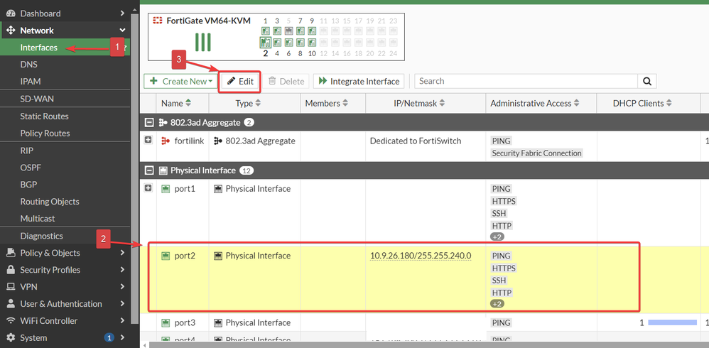Sort by IP/Netmask column
Screen dimensions: 709x348
(x=419, y=104)
